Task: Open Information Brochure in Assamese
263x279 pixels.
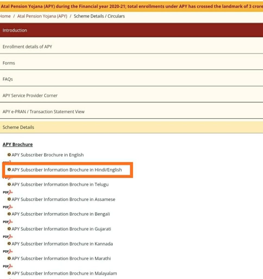Action: coord(63,199)
